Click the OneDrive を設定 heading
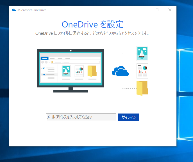This screenshot has height=162, width=193. click(x=92, y=24)
